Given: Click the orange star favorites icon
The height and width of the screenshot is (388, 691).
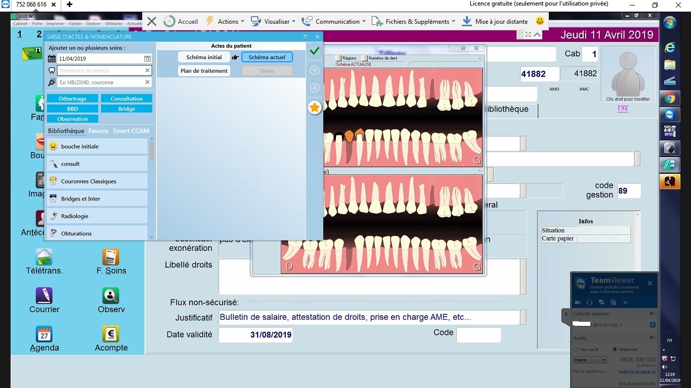Looking at the screenshot, I should [314, 107].
